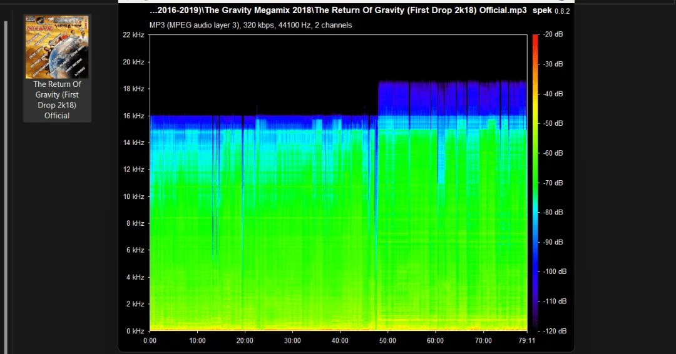
Task: Click the -20 dB scale label
Action: tap(553, 34)
